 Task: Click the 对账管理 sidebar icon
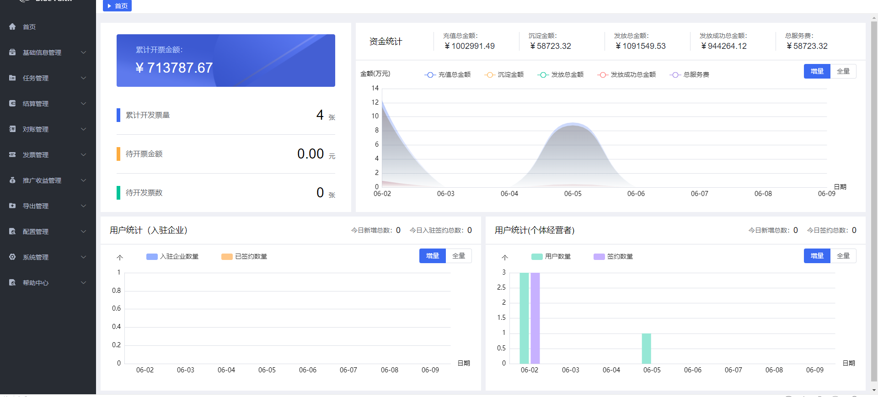pyautogui.click(x=12, y=129)
